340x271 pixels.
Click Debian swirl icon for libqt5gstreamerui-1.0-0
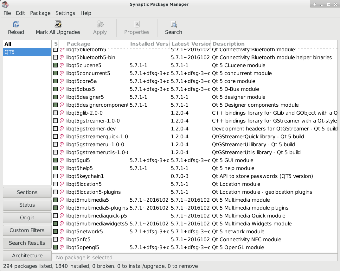[x=62, y=144]
